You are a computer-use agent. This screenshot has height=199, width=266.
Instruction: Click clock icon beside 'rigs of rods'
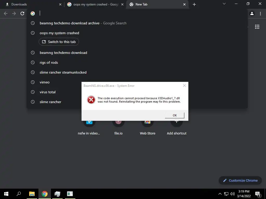coord(33,62)
